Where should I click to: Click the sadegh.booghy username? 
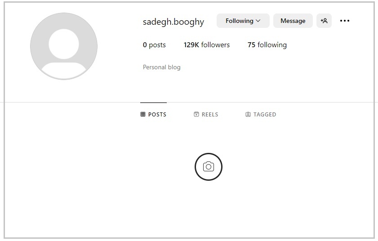click(173, 22)
